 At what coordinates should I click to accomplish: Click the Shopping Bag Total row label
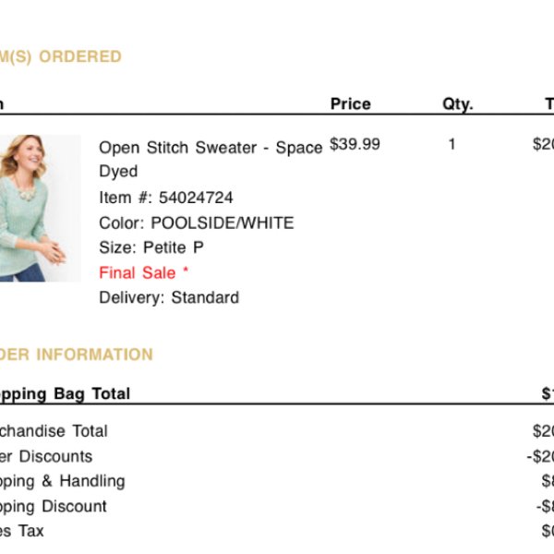(x=65, y=394)
